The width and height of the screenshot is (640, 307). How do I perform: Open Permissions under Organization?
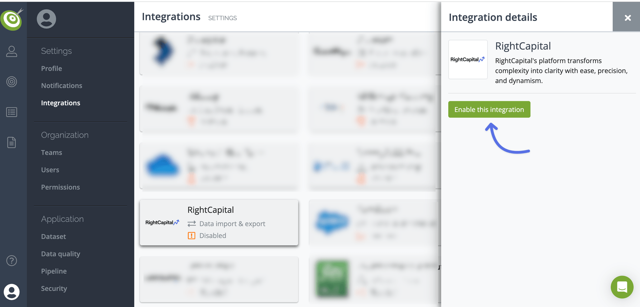[x=60, y=187]
